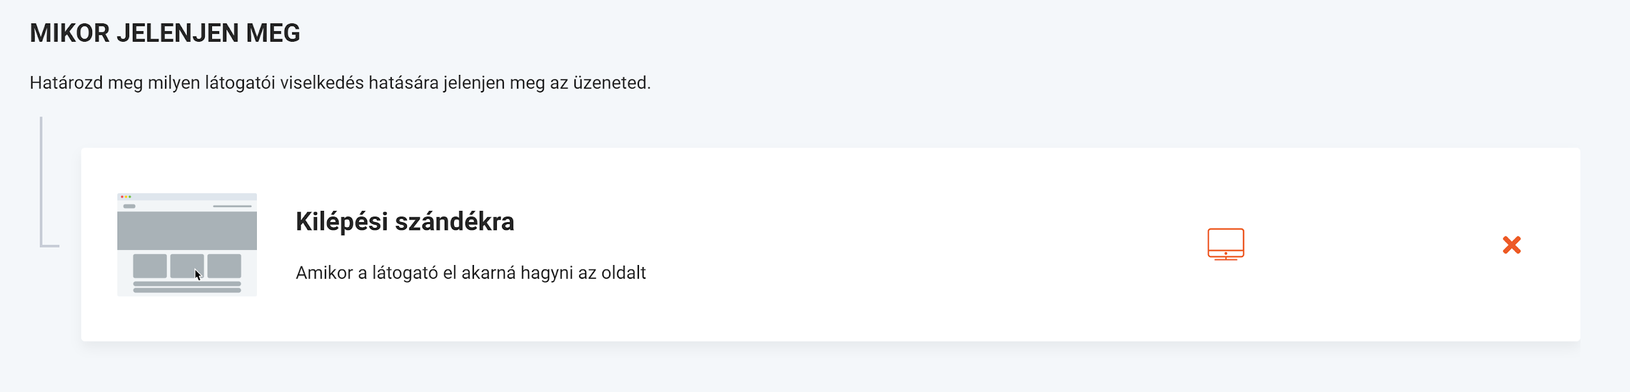
Task: Click the desktop monitor device icon
Action: [1225, 244]
